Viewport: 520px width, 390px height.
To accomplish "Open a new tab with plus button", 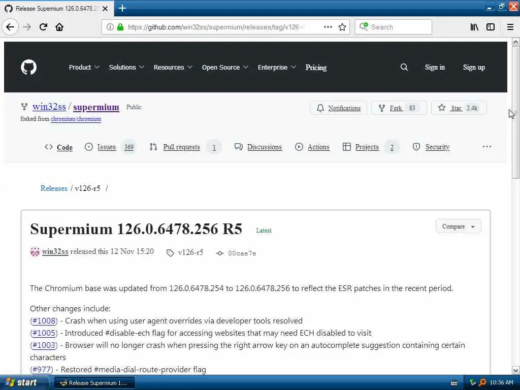I will (x=122, y=8).
